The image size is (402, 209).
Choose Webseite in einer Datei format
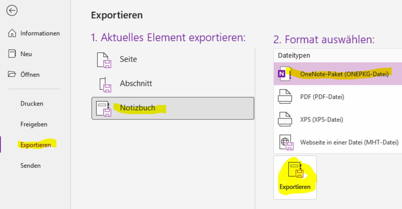click(x=338, y=142)
